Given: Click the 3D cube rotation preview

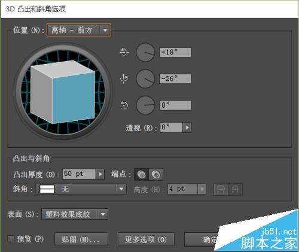Looking at the screenshot, I should click(63, 92).
